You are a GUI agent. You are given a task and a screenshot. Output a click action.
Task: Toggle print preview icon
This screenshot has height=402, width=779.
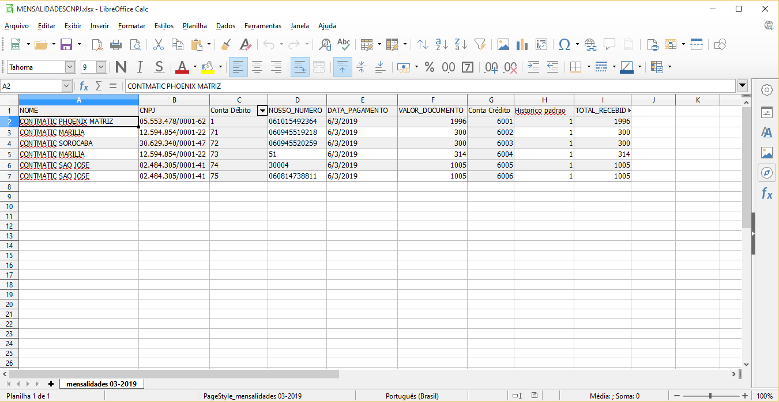135,44
